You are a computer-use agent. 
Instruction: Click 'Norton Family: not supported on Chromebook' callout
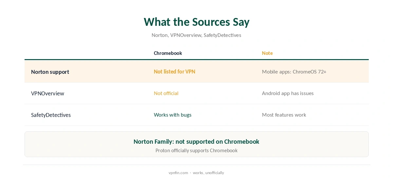196,141
